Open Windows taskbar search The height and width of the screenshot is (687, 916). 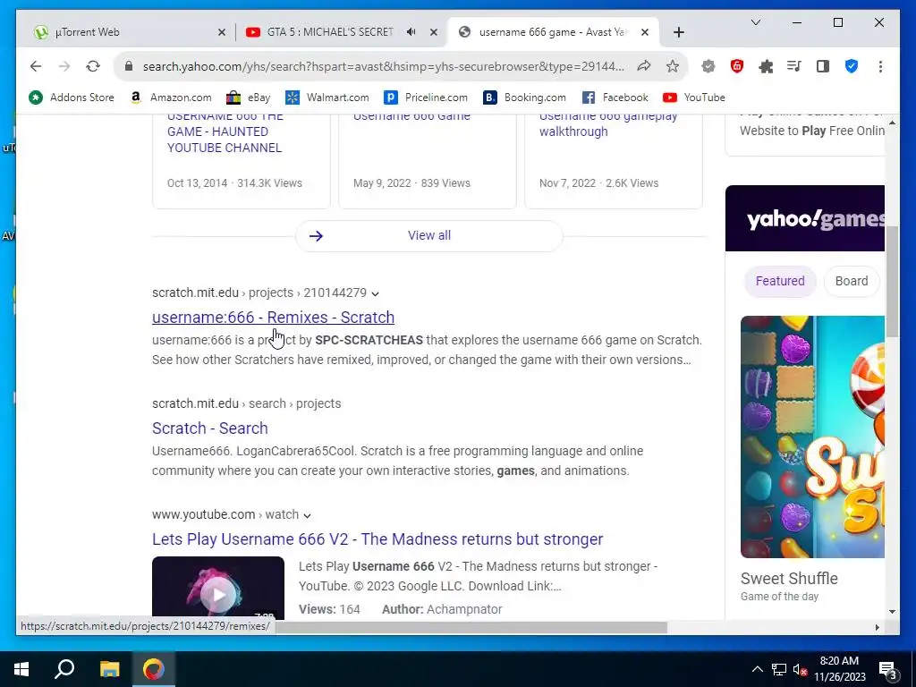(64, 669)
